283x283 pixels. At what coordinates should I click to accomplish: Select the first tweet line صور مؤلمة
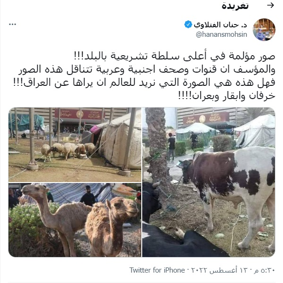pos(174,56)
